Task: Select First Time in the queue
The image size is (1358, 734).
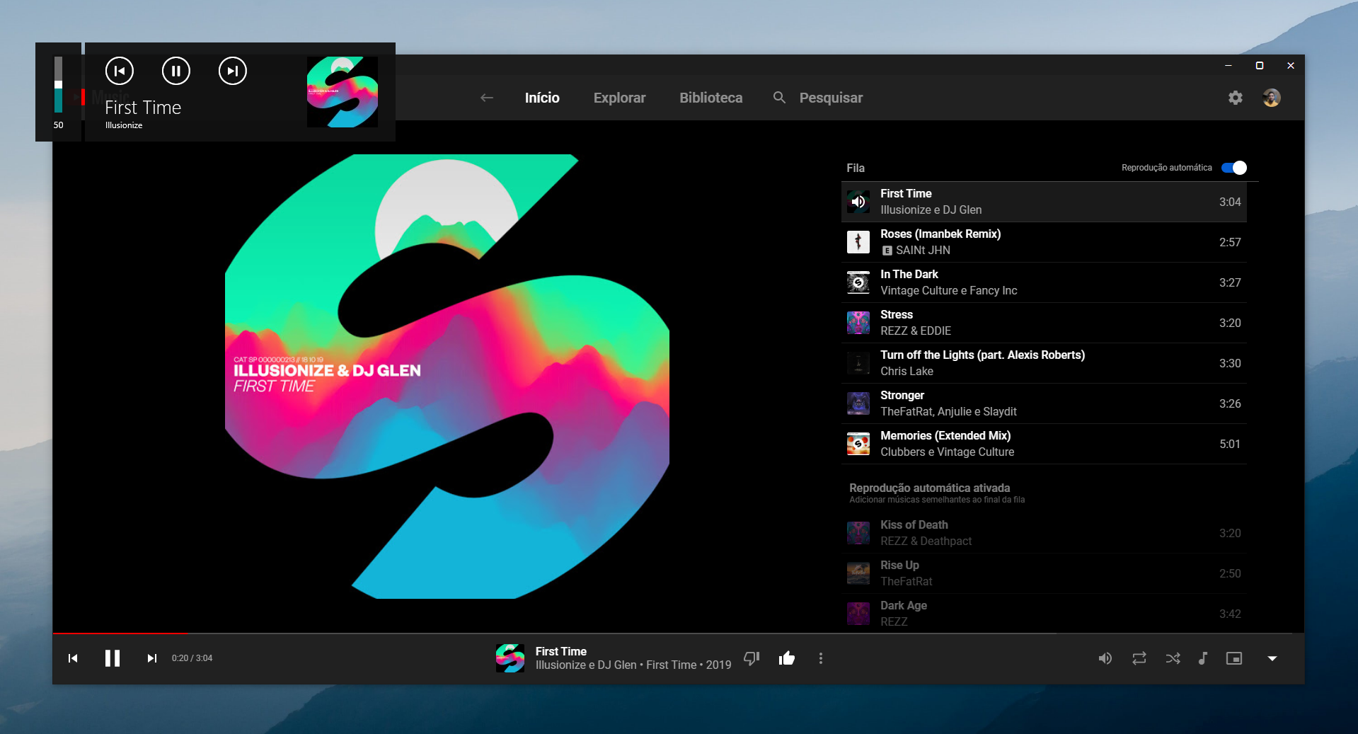Action: pyautogui.click(x=1044, y=202)
